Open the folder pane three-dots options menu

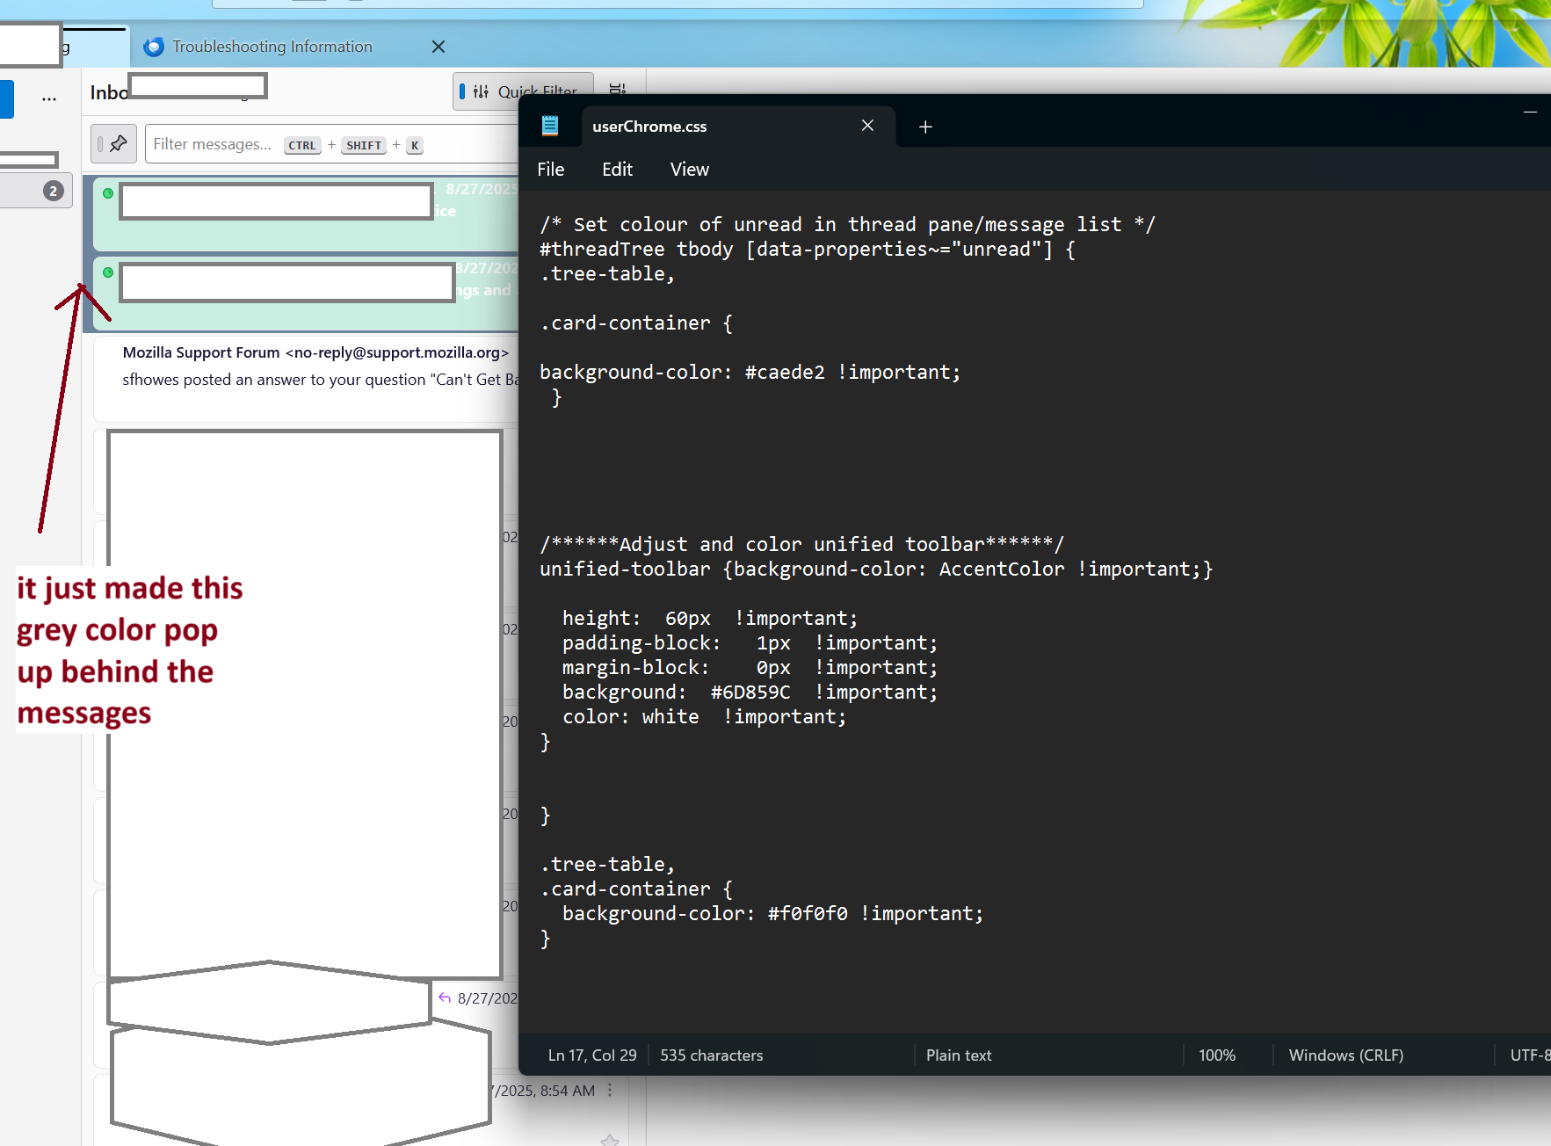click(49, 98)
